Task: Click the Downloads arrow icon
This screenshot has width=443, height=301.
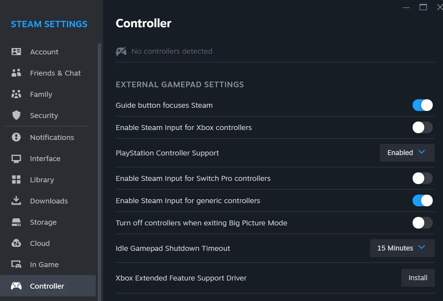Action: pyautogui.click(x=16, y=201)
